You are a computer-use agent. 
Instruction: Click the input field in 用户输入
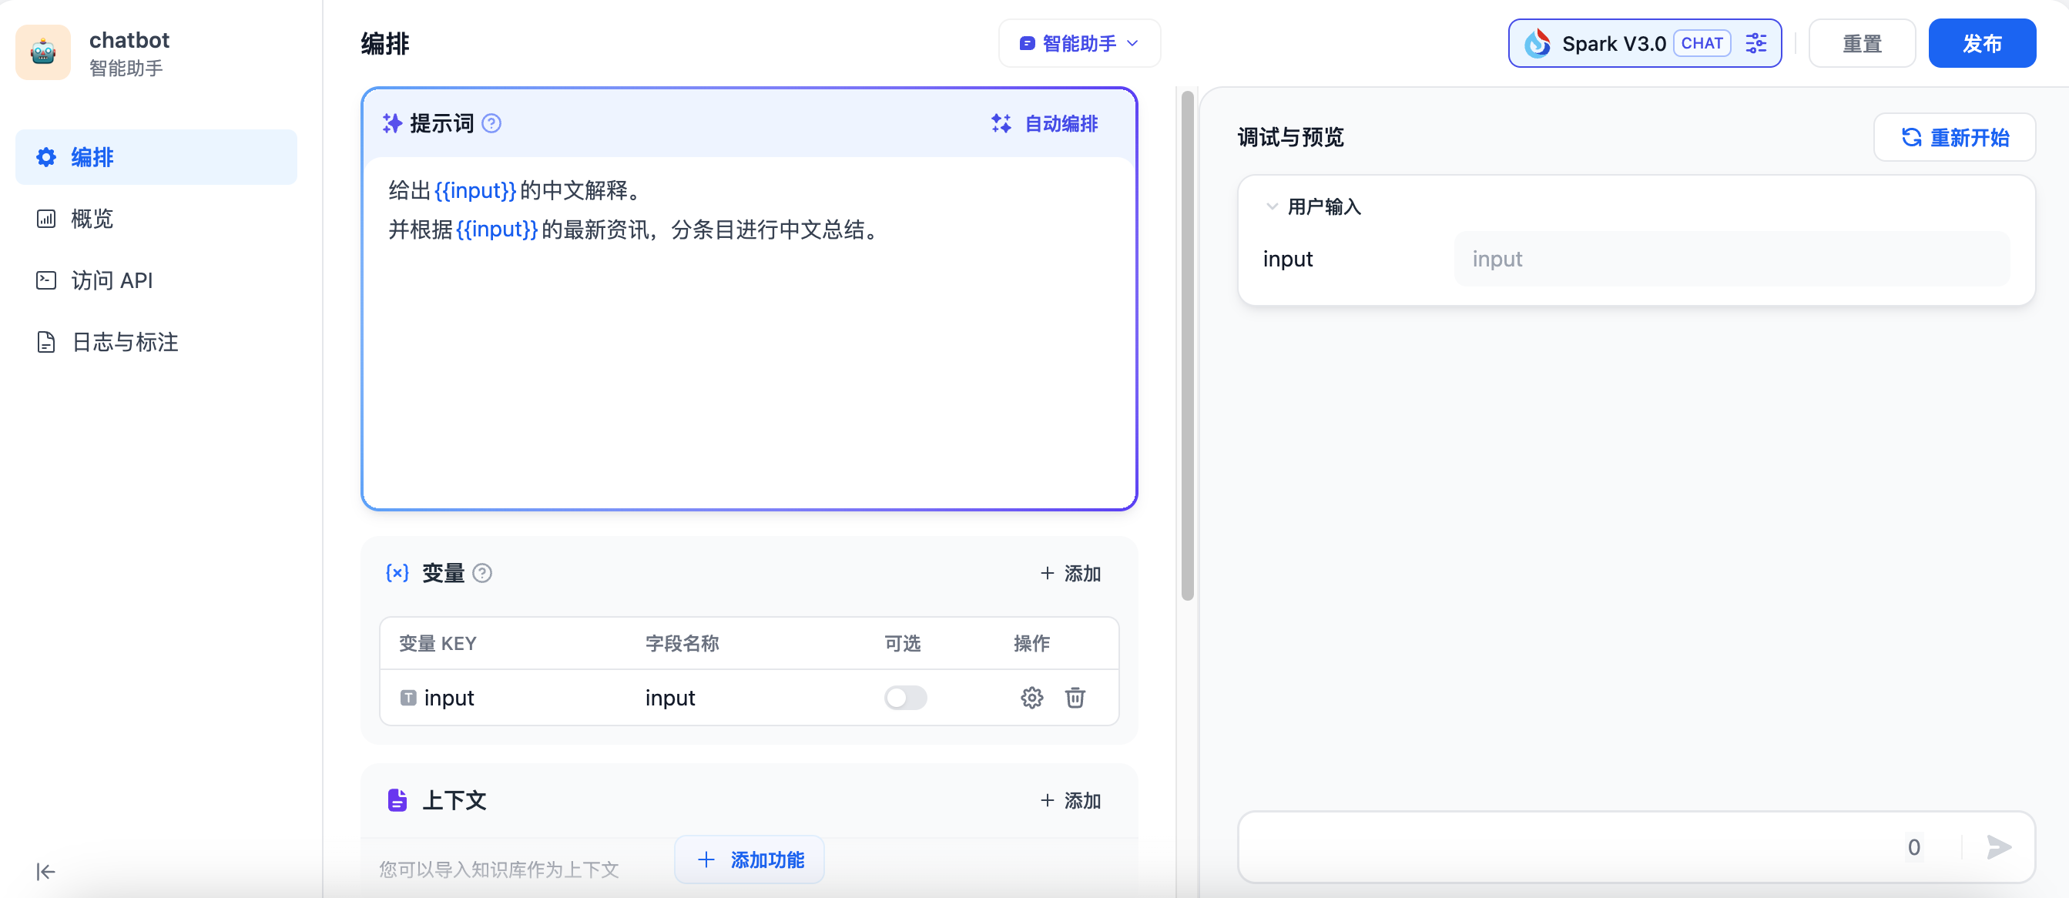(1731, 260)
